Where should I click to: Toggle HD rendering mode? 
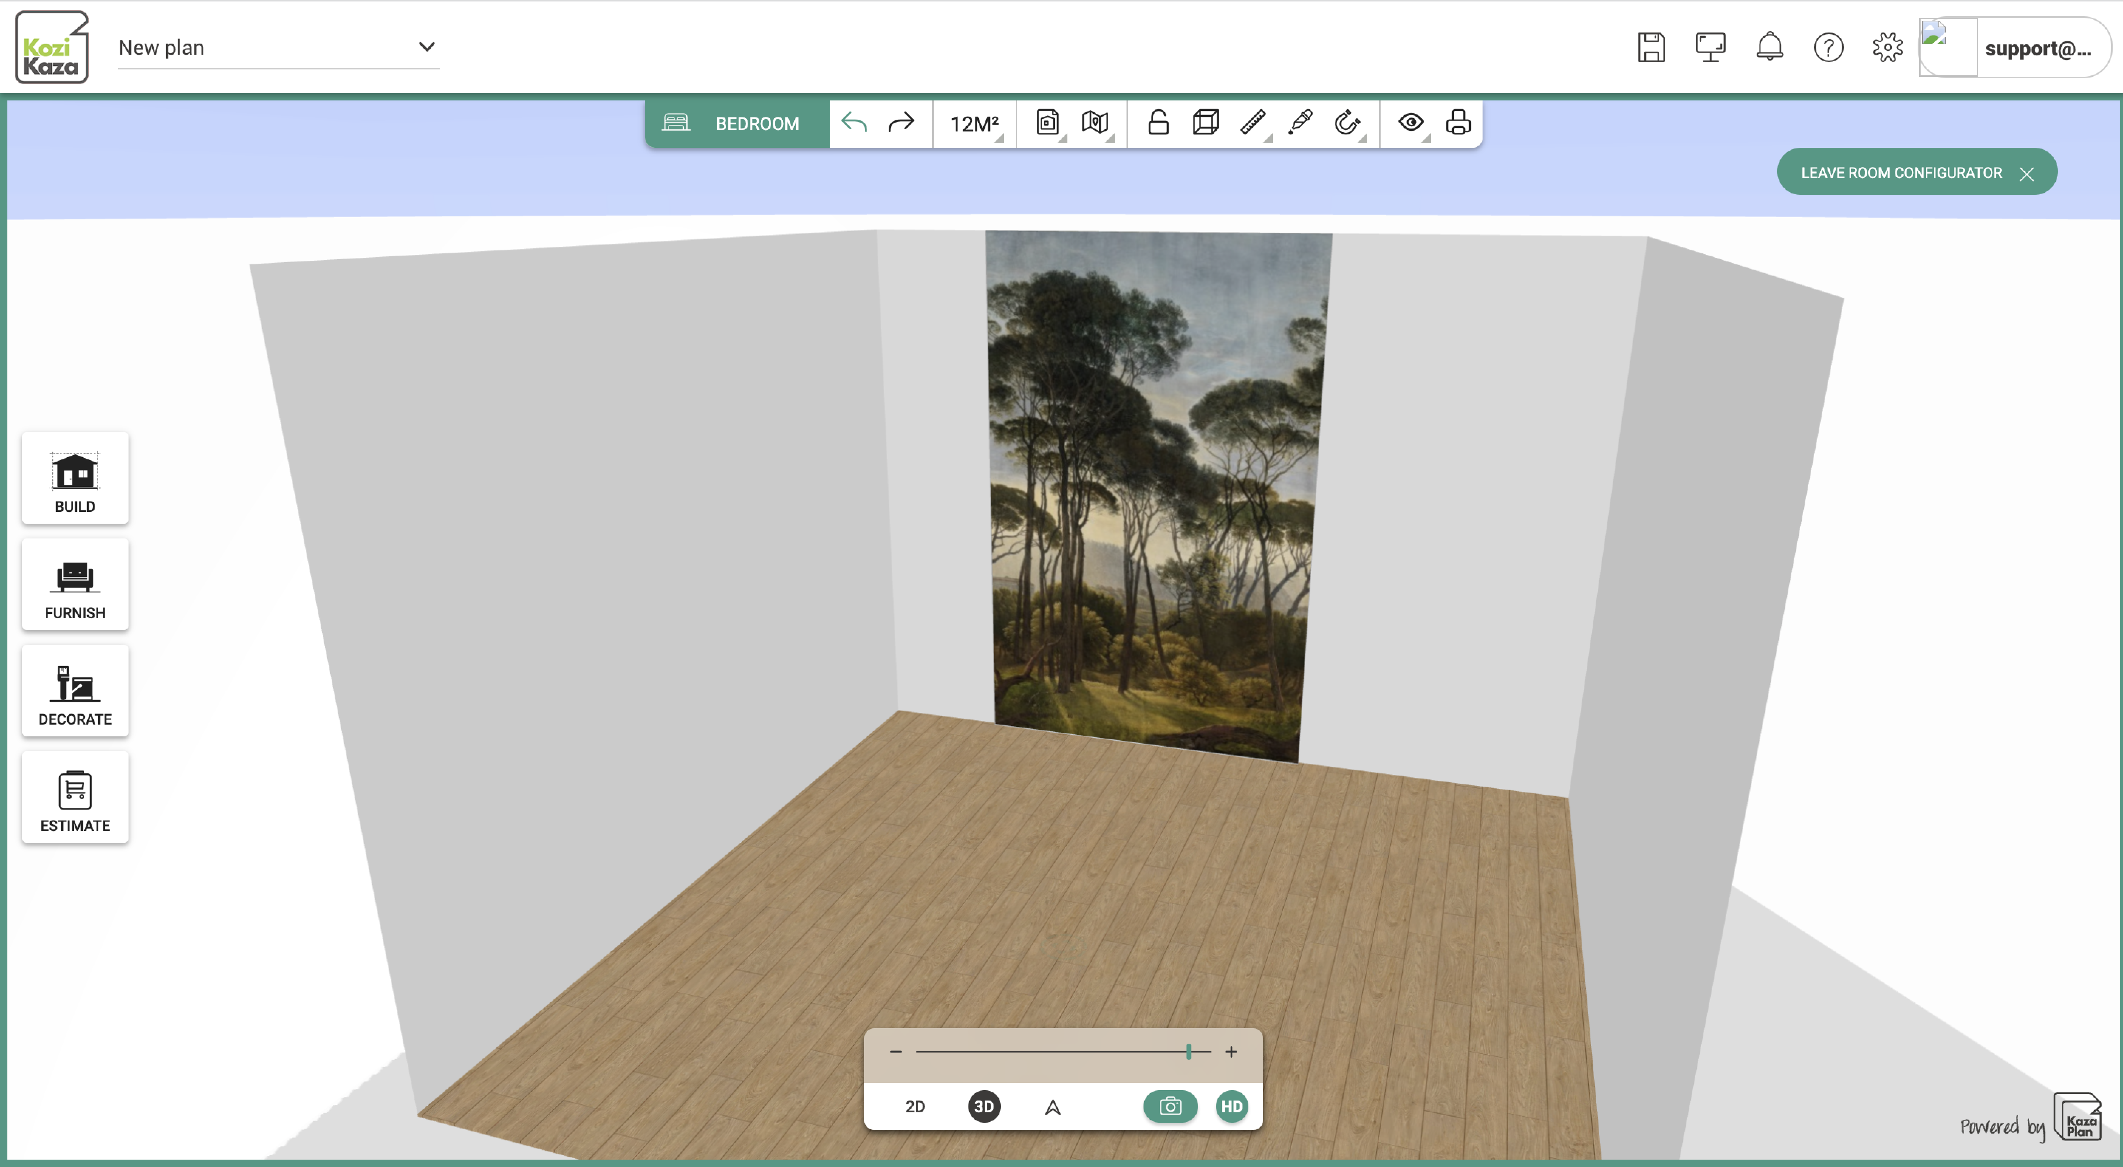point(1231,1107)
